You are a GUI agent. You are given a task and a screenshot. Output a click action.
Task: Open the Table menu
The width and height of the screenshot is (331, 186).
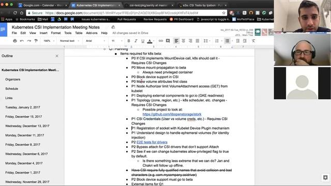click(79, 33)
